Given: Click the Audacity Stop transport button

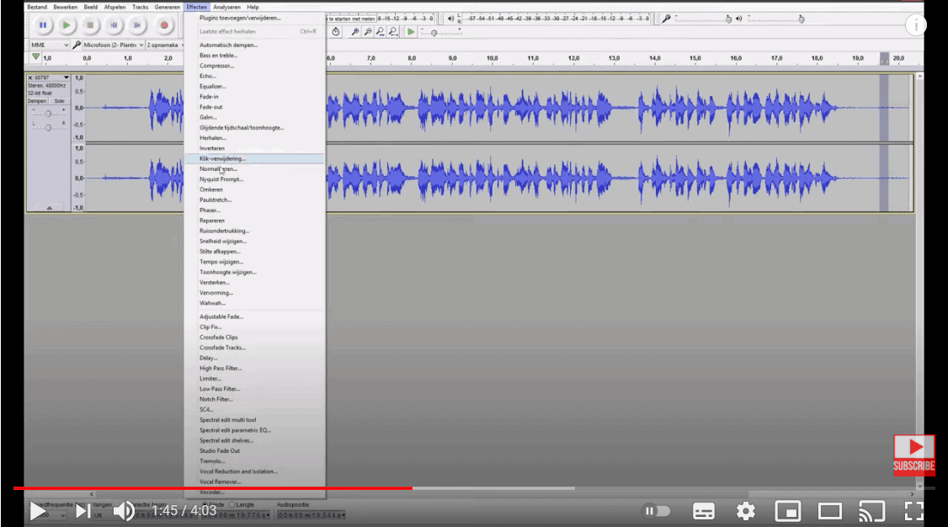Looking at the screenshot, I should (x=90, y=25).
